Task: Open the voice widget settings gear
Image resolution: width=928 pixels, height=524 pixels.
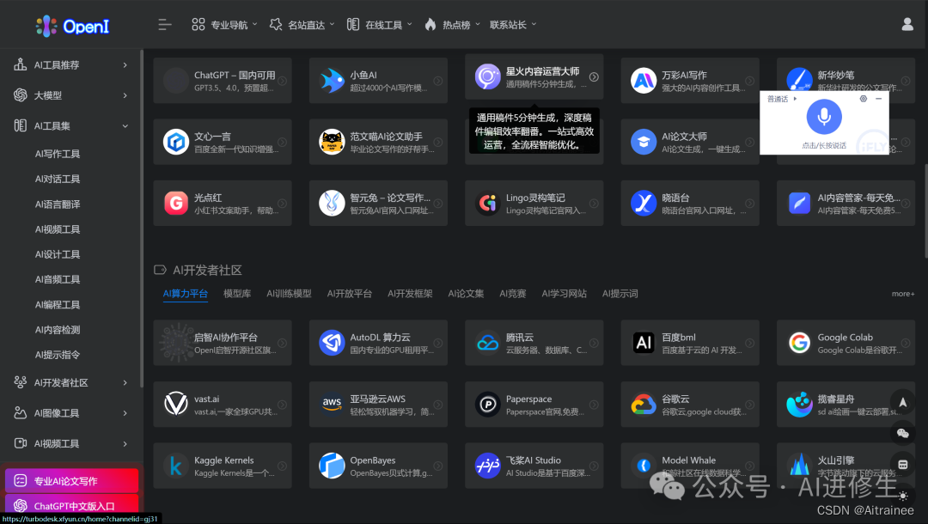Action: point(864,99)
